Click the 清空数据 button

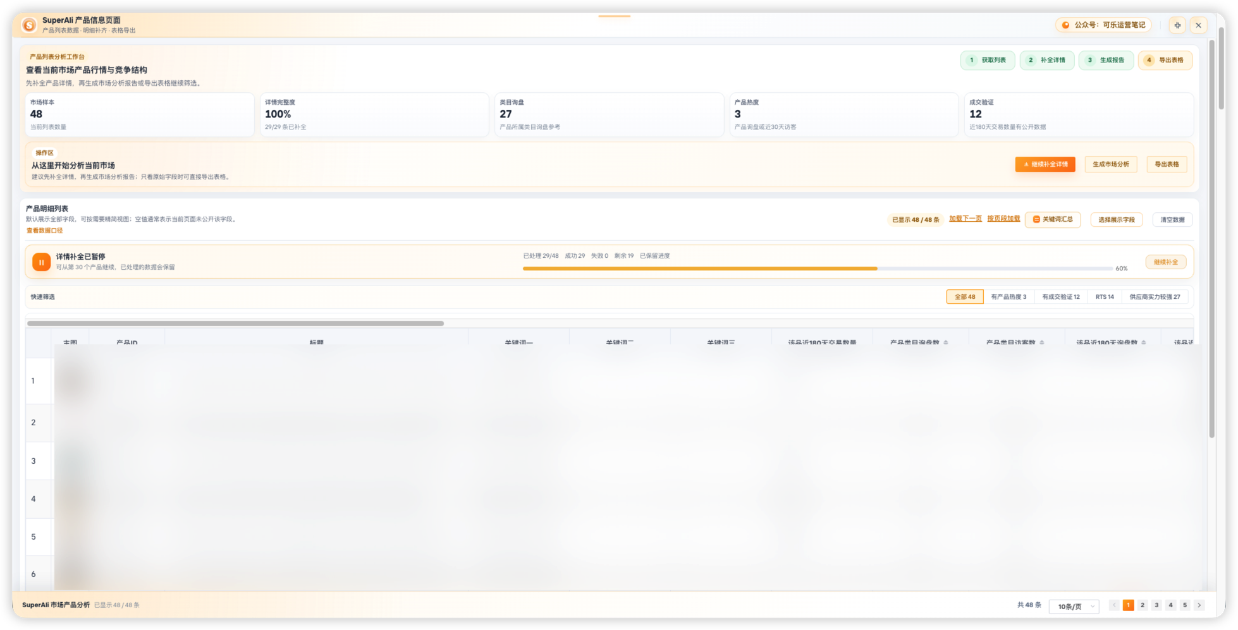click(x=1172, y=220)
